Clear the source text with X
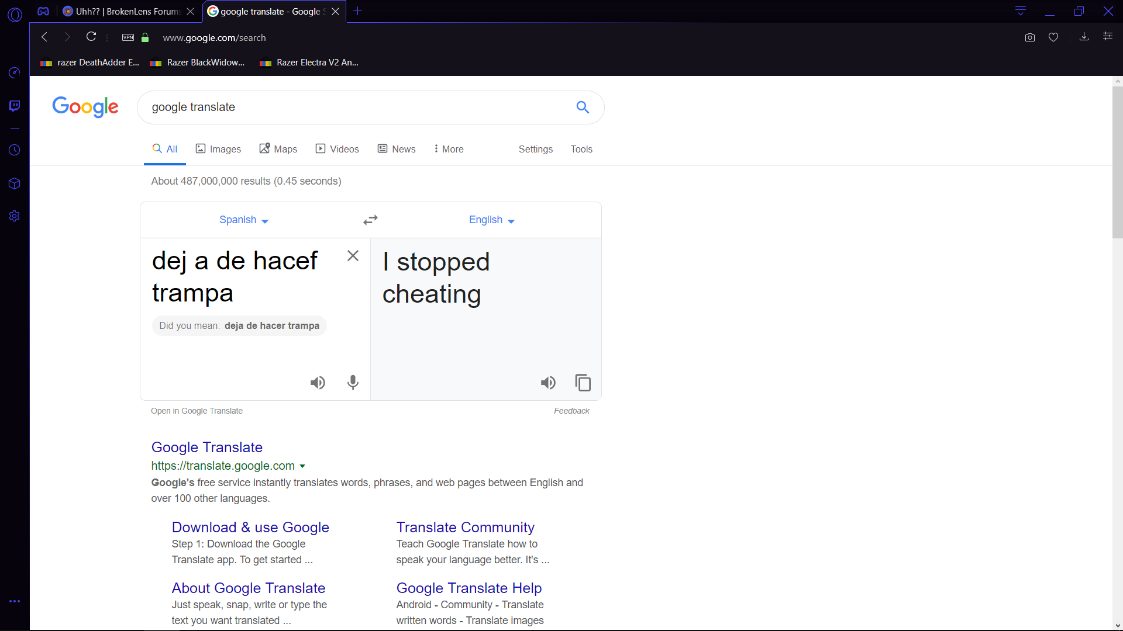 [353, 255]
